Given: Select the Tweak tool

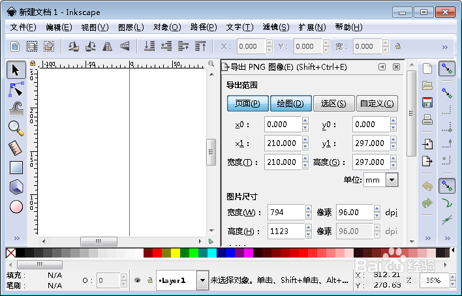Looking at the screenshot, I should pyautogui.click(x=16, y=109).
